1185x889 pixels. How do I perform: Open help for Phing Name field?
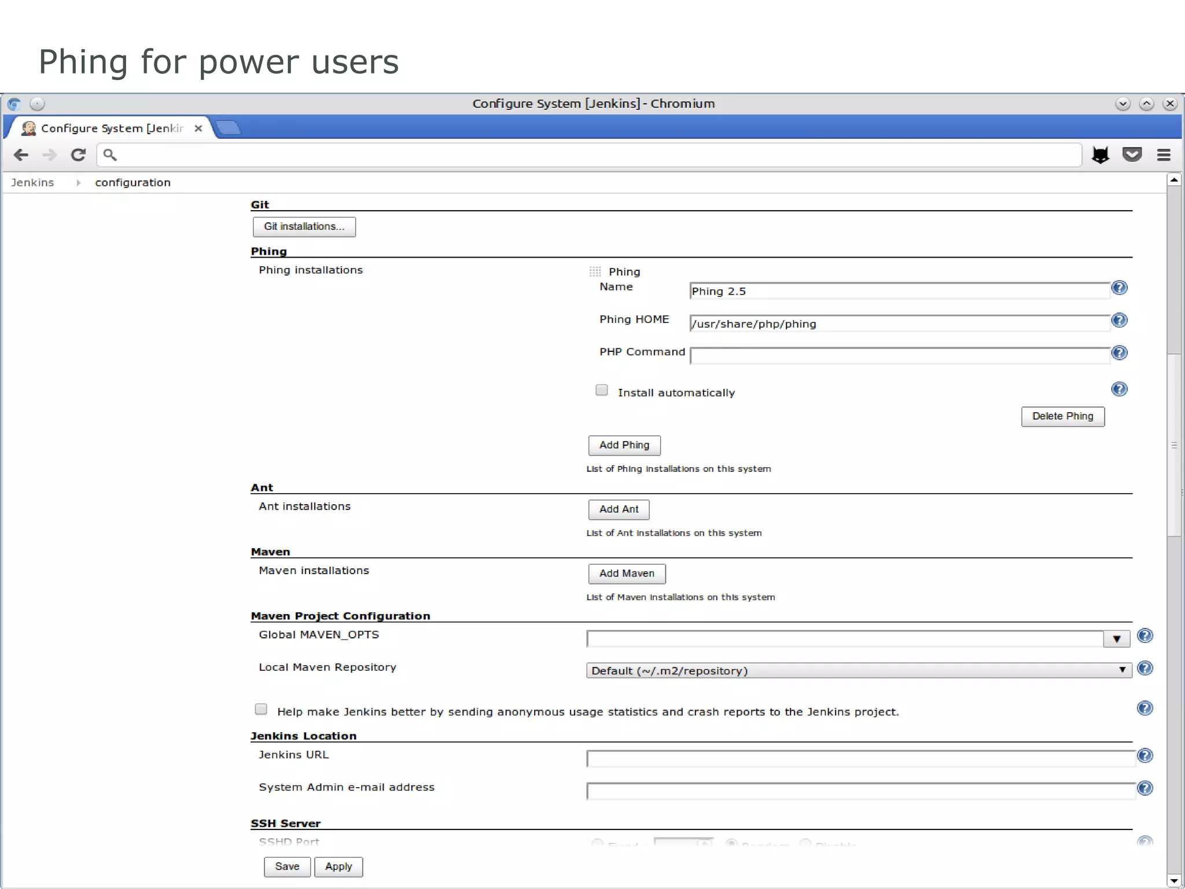point(1120,288)
